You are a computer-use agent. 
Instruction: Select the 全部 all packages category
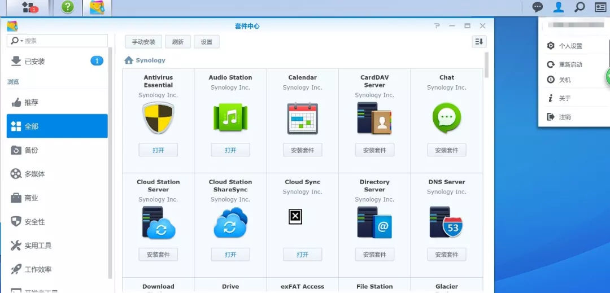coord(57,126)
